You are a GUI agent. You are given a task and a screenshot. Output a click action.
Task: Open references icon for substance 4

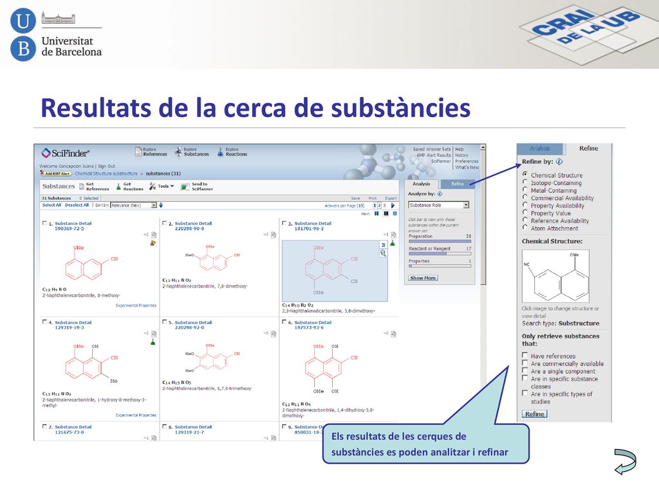154,334
